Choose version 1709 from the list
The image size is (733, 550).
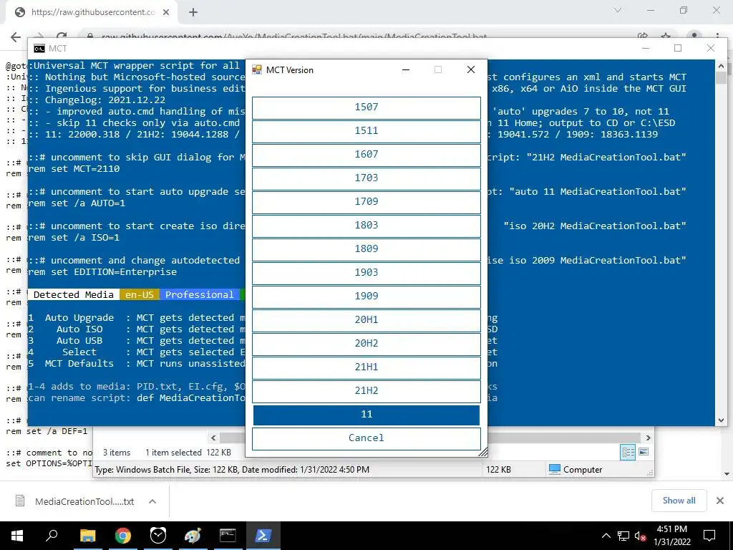(366, 202)
